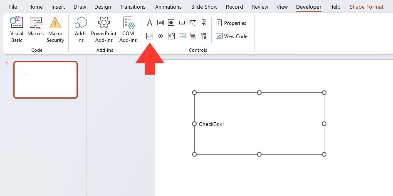Select the Command Button control
This screenshot has height=196, width=393.
(182, 23)
